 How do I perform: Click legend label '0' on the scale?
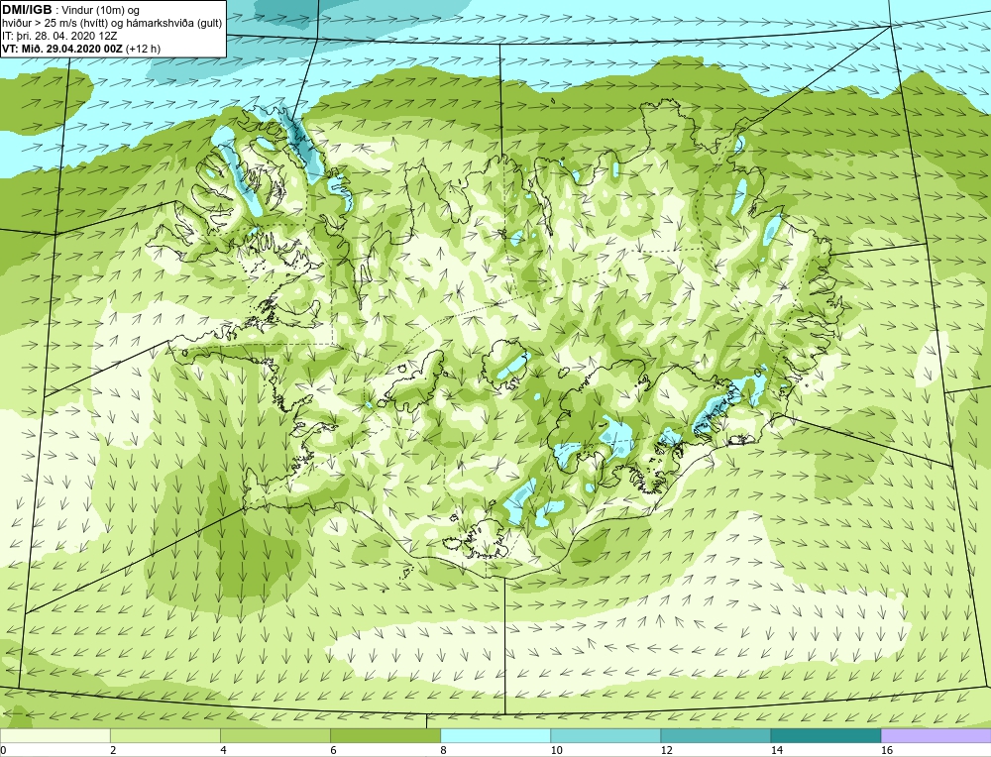tap(4, 750)
